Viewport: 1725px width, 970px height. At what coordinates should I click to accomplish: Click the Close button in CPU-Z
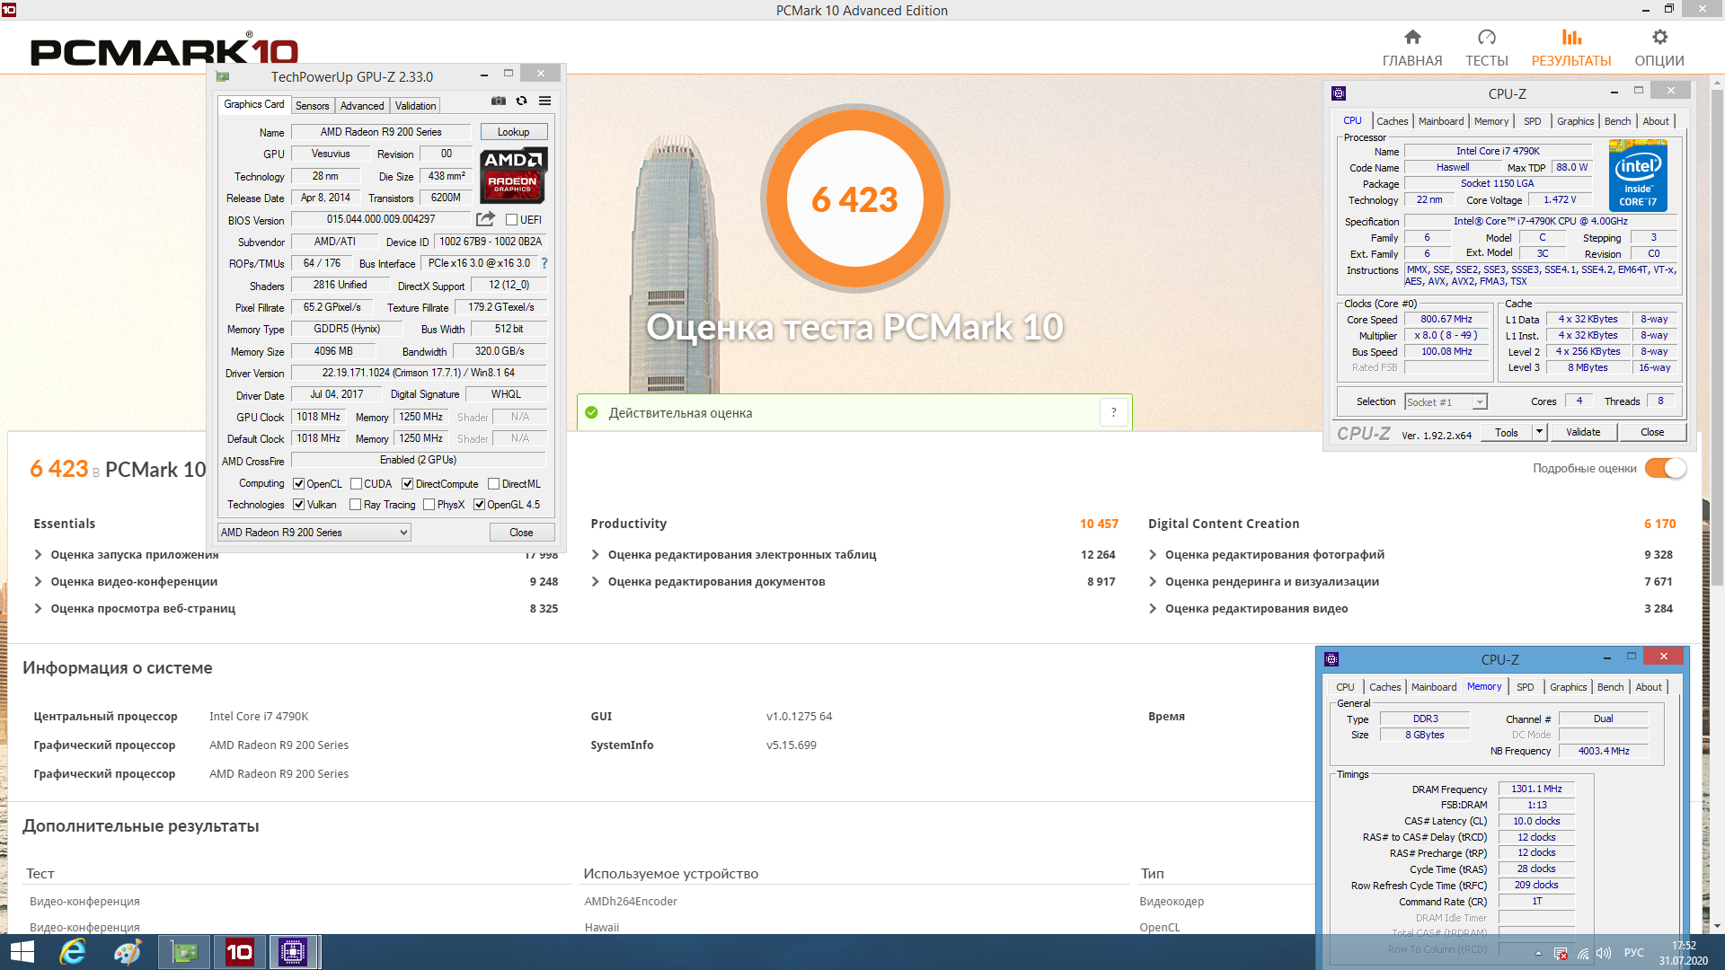click(x=1652, y=432)
